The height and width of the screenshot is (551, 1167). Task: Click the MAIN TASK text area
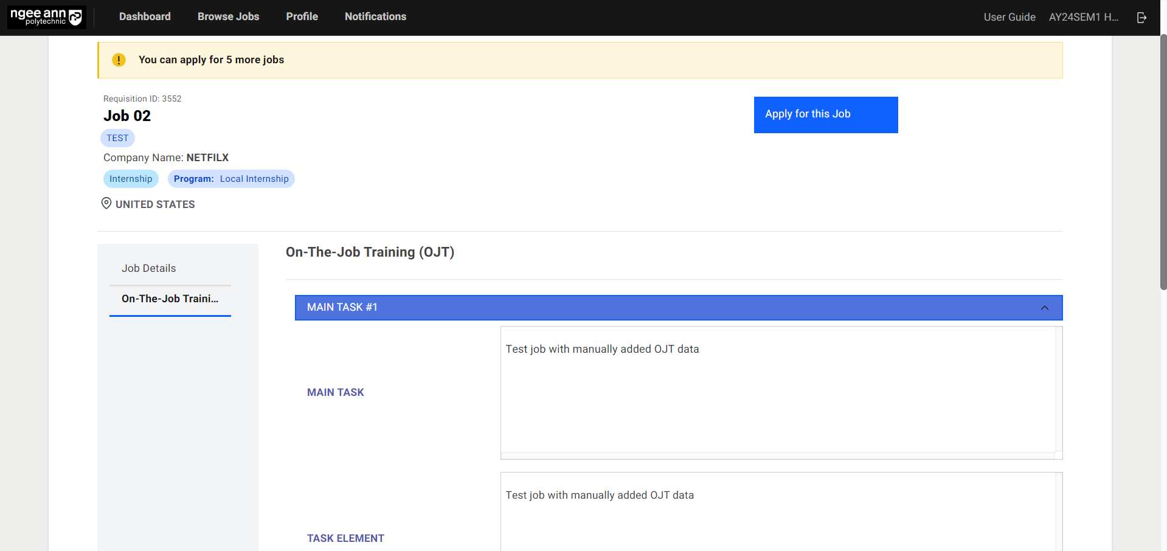pos(780,392)
